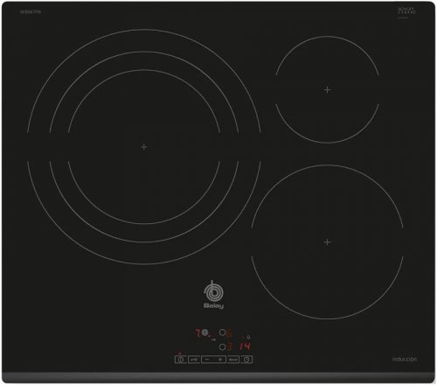Viewport: 437px width, 385px height.
Task: Tap the plus key to raise power
Action: [x=220, y=360]
